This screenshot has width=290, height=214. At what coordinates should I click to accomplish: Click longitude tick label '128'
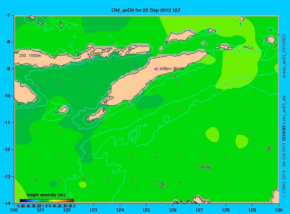tap(226, 210)
